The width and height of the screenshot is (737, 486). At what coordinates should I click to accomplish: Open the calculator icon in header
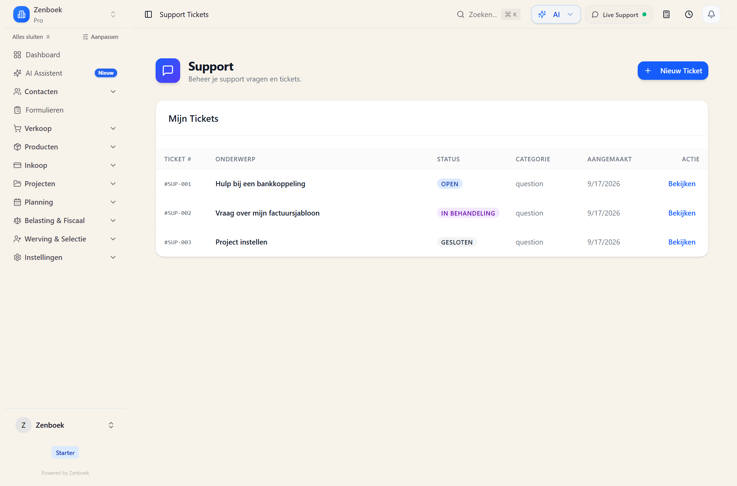pyautogui.click(x=666, y=14)
